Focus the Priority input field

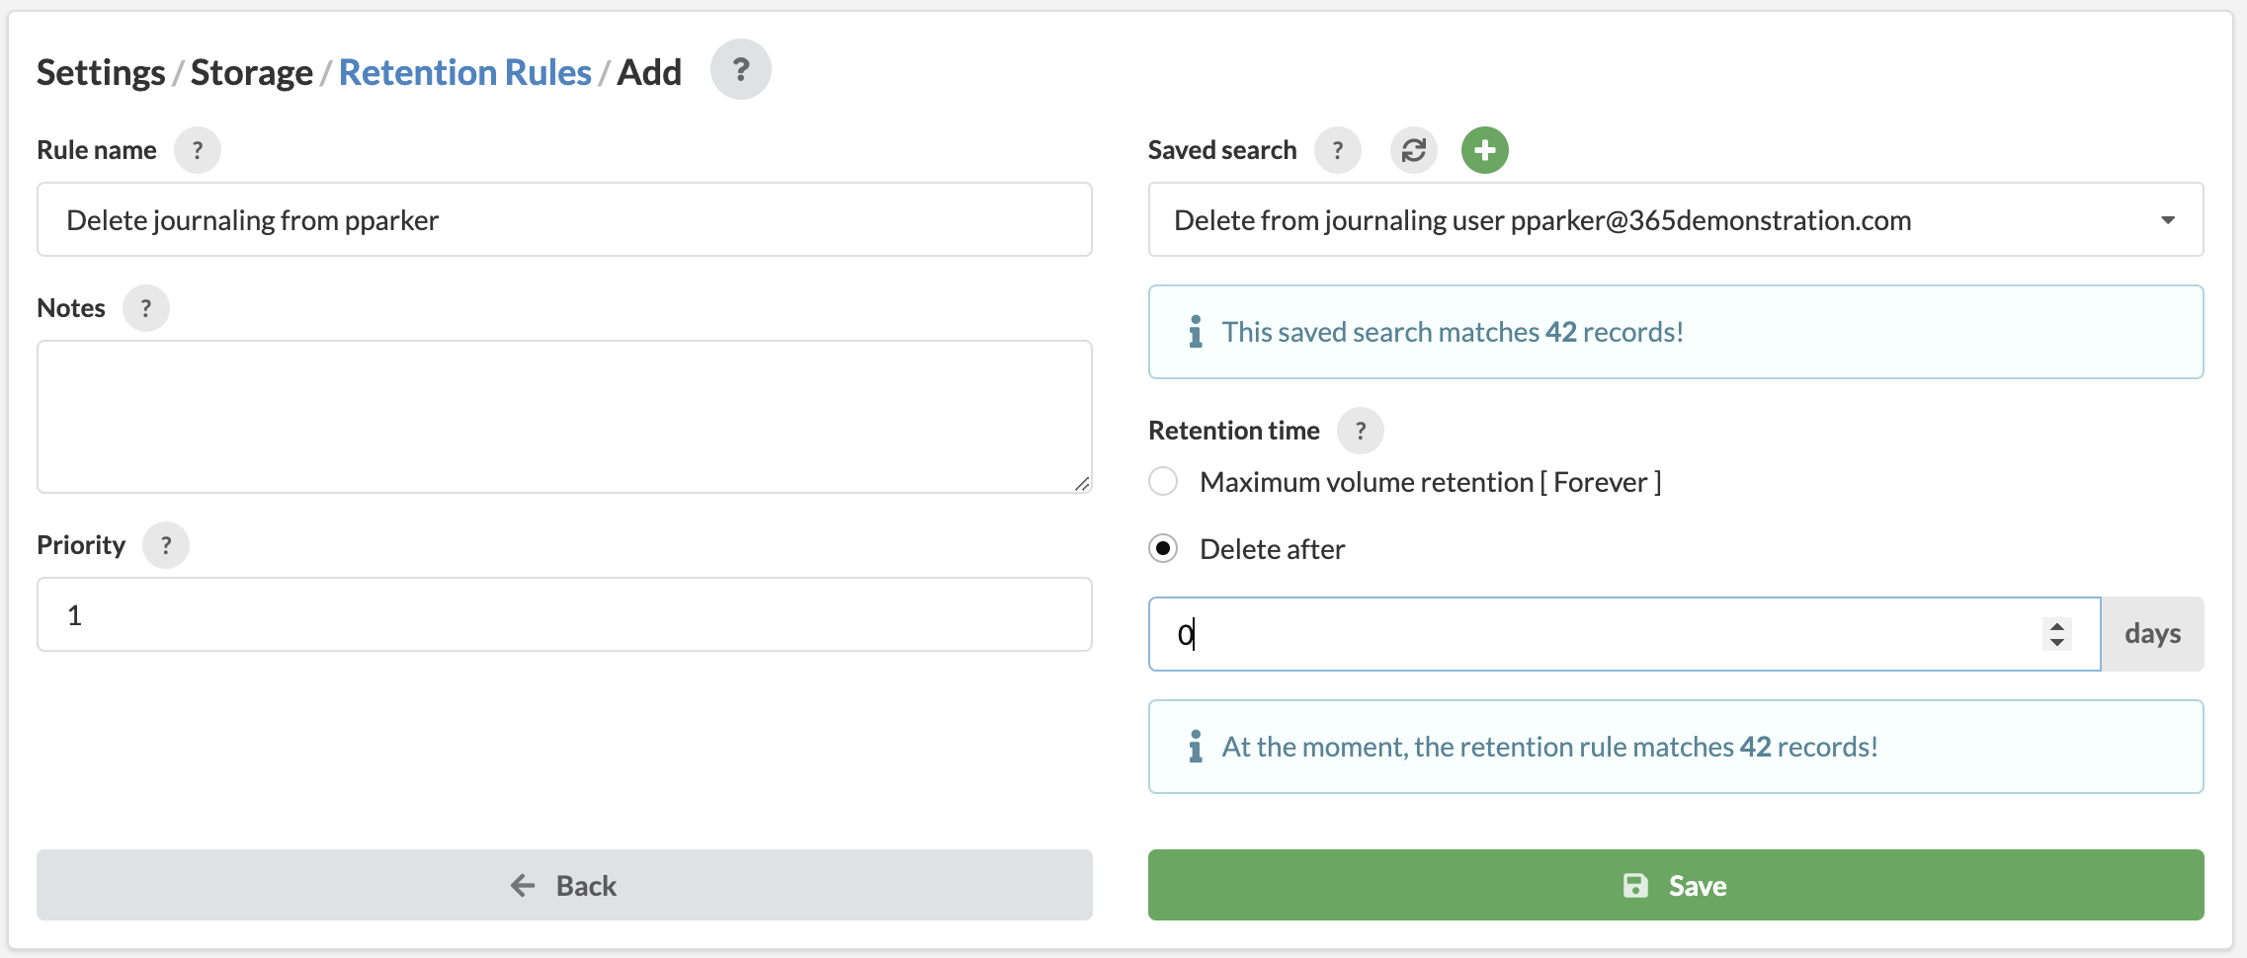(x=564, y=614)
